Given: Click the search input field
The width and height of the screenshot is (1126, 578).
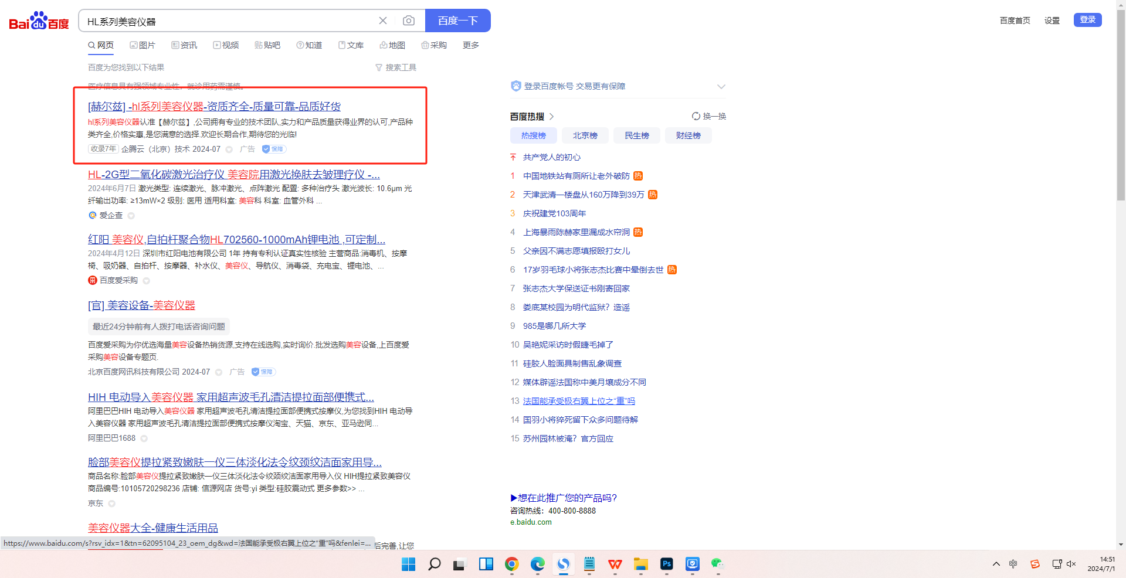Looking at the screenshot, I should coord(229,21).
